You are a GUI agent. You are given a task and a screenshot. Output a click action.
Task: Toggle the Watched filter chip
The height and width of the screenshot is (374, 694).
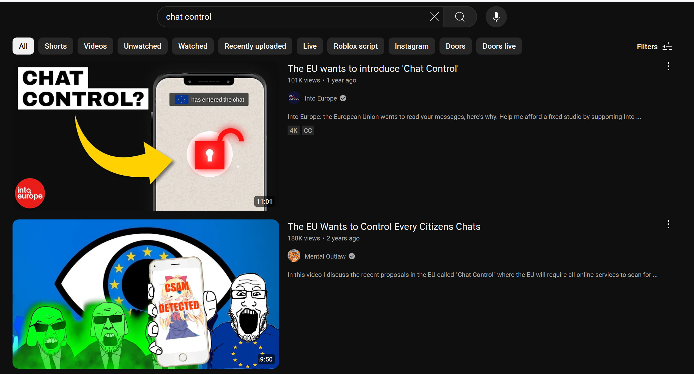(x=193, y=46)
